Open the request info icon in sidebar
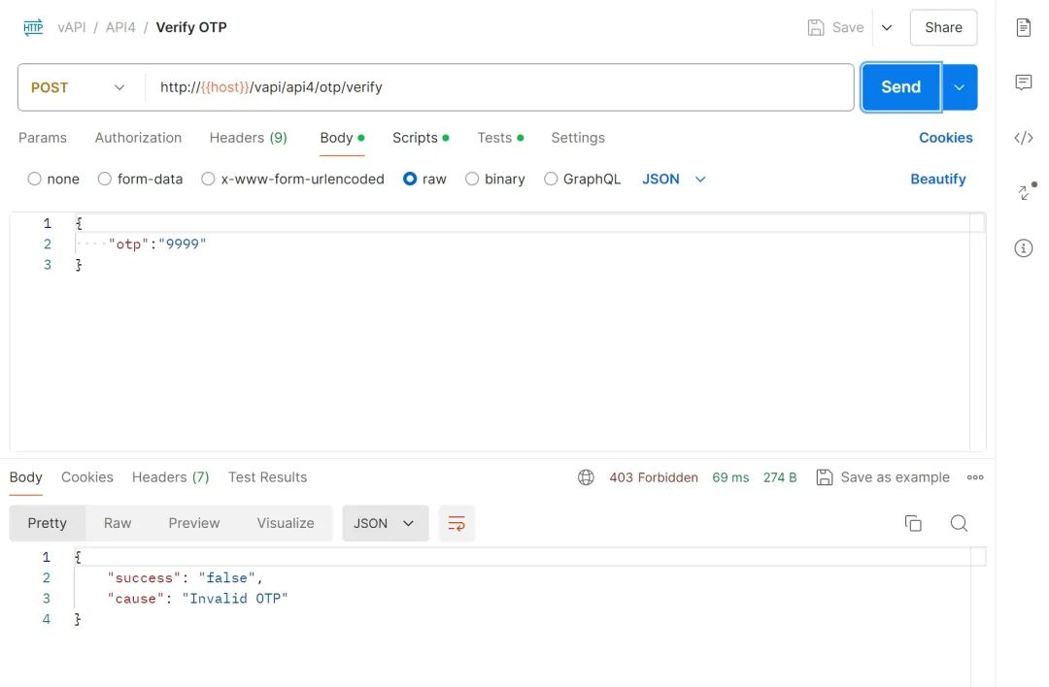 [1023, 248]
